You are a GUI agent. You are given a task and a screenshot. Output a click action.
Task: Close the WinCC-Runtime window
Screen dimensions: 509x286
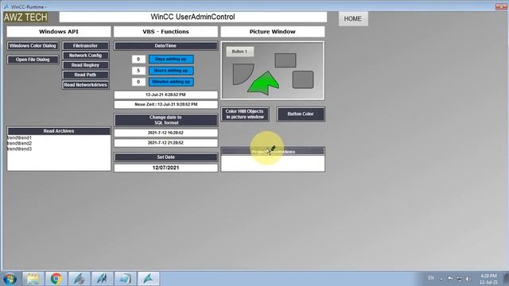501,6
